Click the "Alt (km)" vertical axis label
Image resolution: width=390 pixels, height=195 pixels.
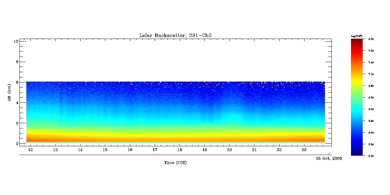coord(10,92)
